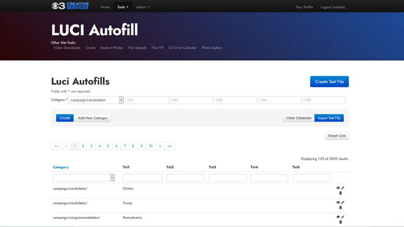This screenshot has width=404, height=227.
Task: Click Logout (molson)
Action: click(x=333, y=7)
